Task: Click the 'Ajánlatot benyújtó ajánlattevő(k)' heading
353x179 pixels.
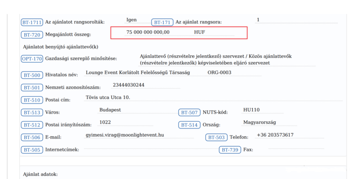Action: (61, 47)
